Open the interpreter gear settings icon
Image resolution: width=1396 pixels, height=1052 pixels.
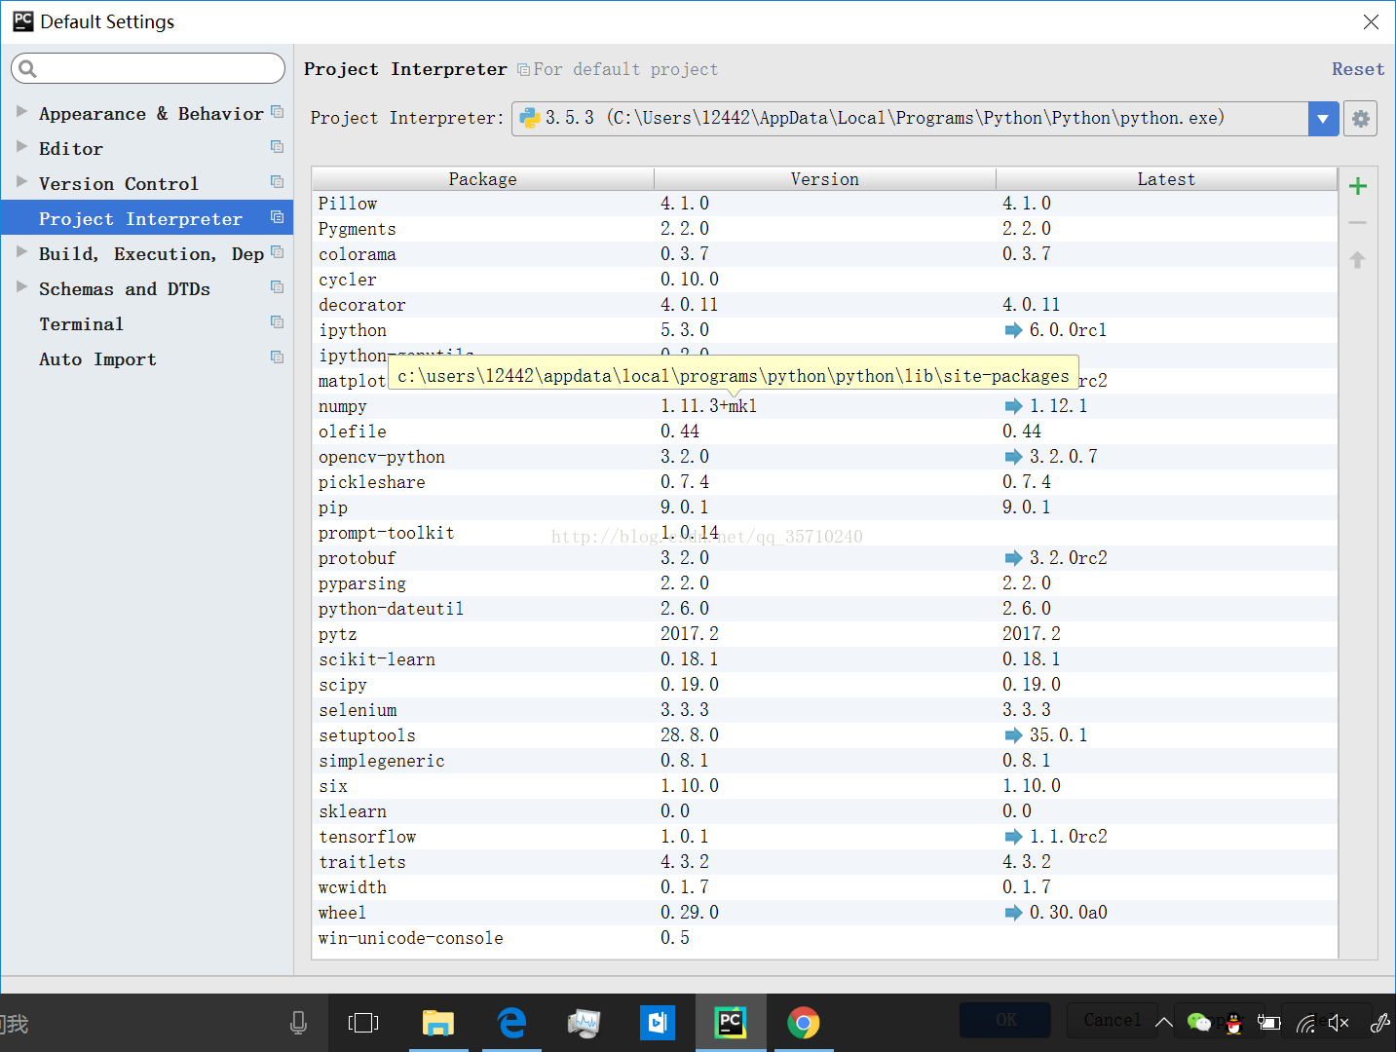click(x=1361, y=119)
